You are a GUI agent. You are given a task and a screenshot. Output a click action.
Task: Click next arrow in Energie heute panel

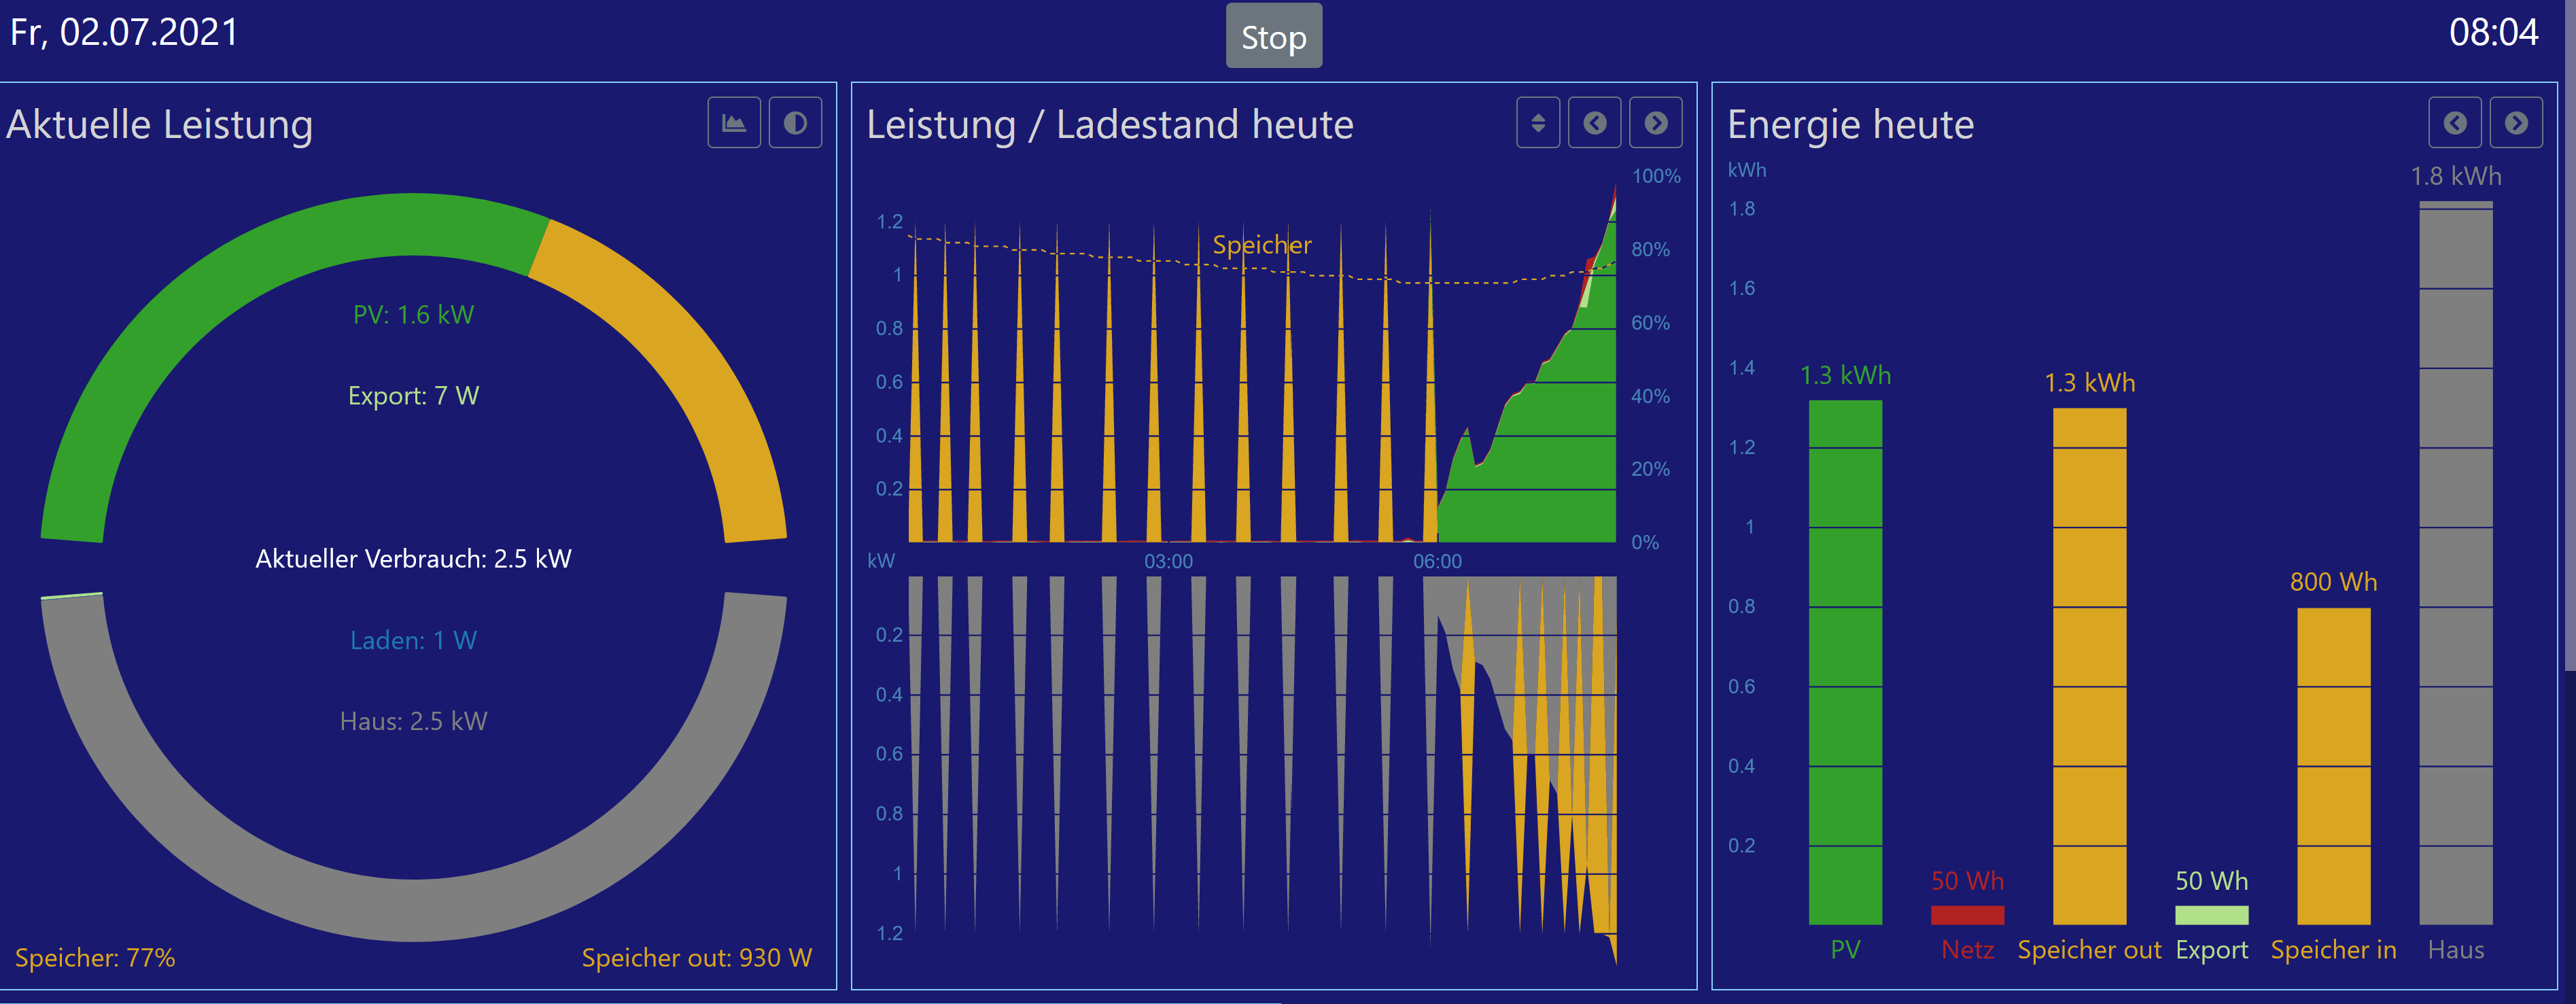pyautogui.click(x=2515, y=123)
